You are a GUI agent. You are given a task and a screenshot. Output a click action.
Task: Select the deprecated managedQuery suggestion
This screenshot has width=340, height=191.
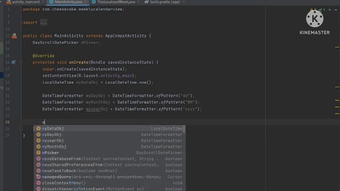109,177
